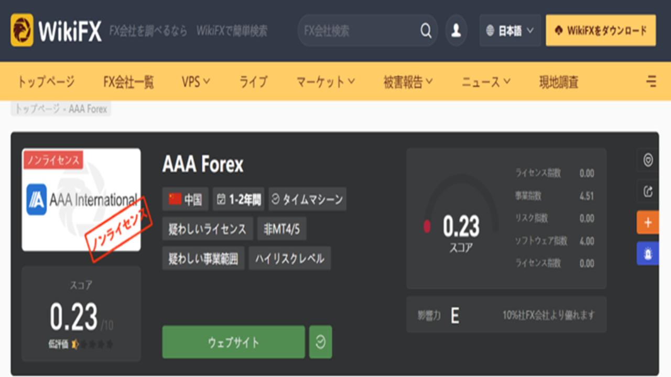
Task: Open the user account icon
Action: [456, 30]
